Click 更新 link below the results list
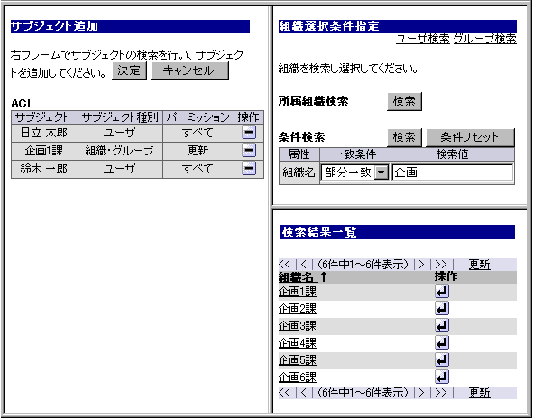 (479, 393)
